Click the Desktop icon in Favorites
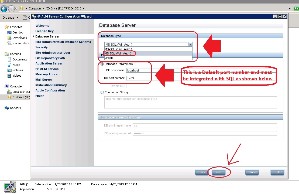 tap(9, 32)
